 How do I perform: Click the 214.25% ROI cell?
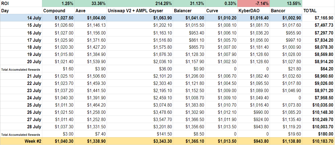(140, 4)
